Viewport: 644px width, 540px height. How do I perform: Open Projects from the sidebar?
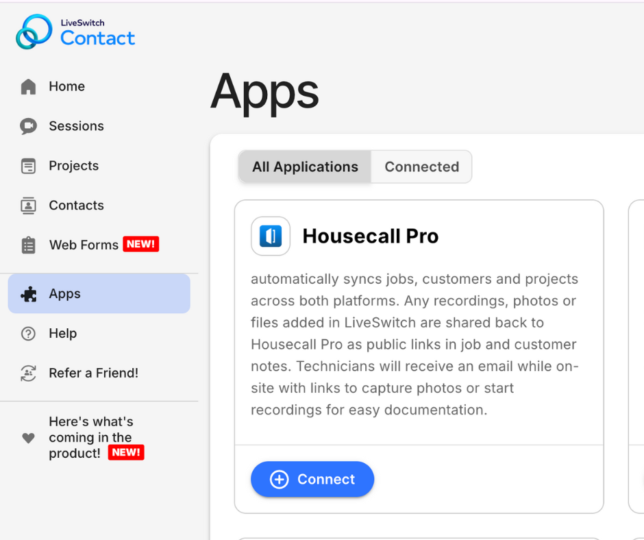coord(99,166)
